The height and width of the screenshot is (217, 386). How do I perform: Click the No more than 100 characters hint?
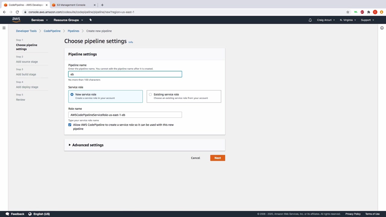pyautogui.click(x=84, y=80)
